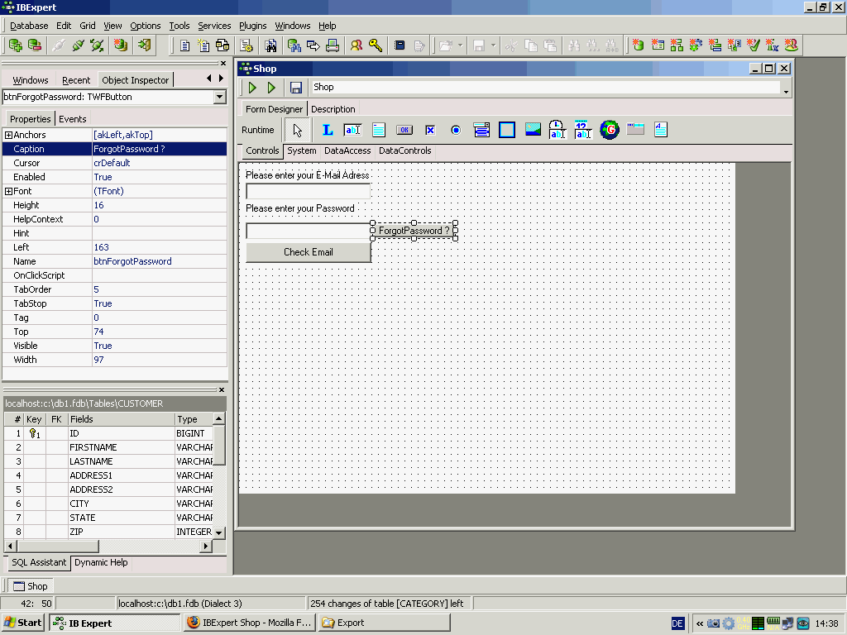Viewport: 847px width, 635px height.
Task: Select the Panel component icon
Action: [x=507, y=130]
